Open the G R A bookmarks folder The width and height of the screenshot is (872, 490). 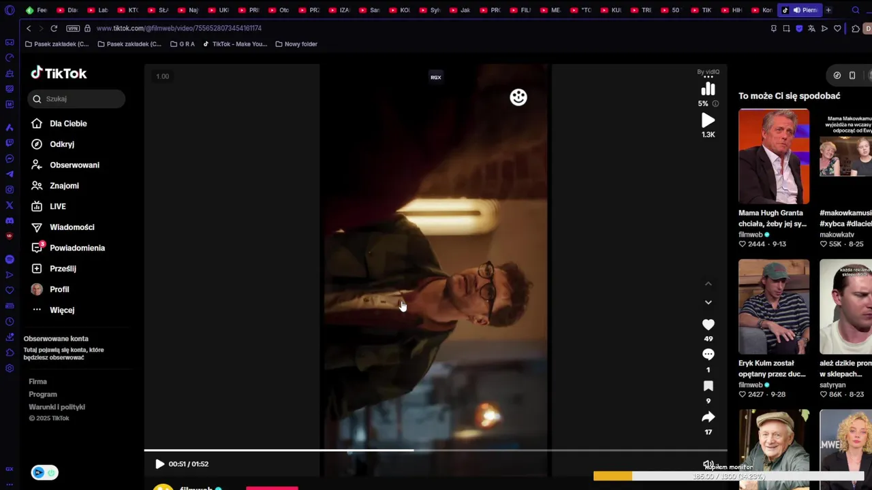(x=183, y=44)
